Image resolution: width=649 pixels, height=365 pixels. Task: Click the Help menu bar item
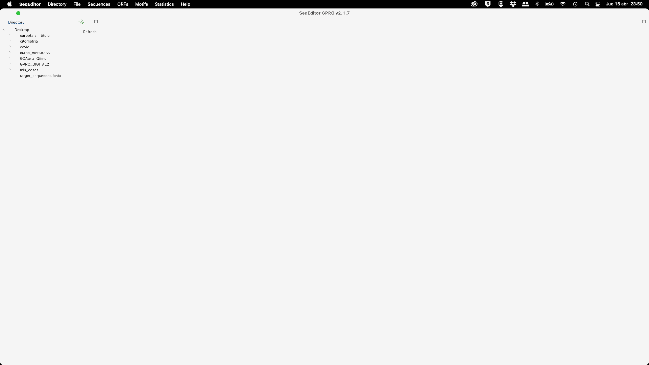point(186,4)
